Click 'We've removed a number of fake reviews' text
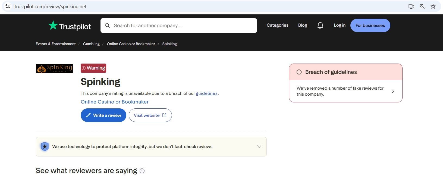Viewport: 443px width, 182px height. 340,91
